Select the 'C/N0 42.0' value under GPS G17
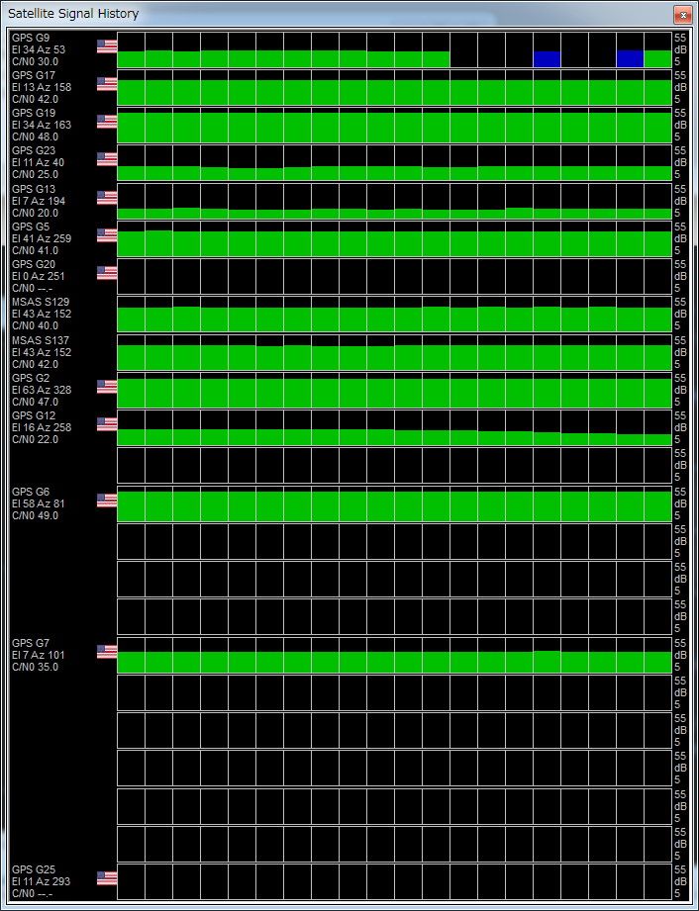699x911 pixels. tap(35, 99)
